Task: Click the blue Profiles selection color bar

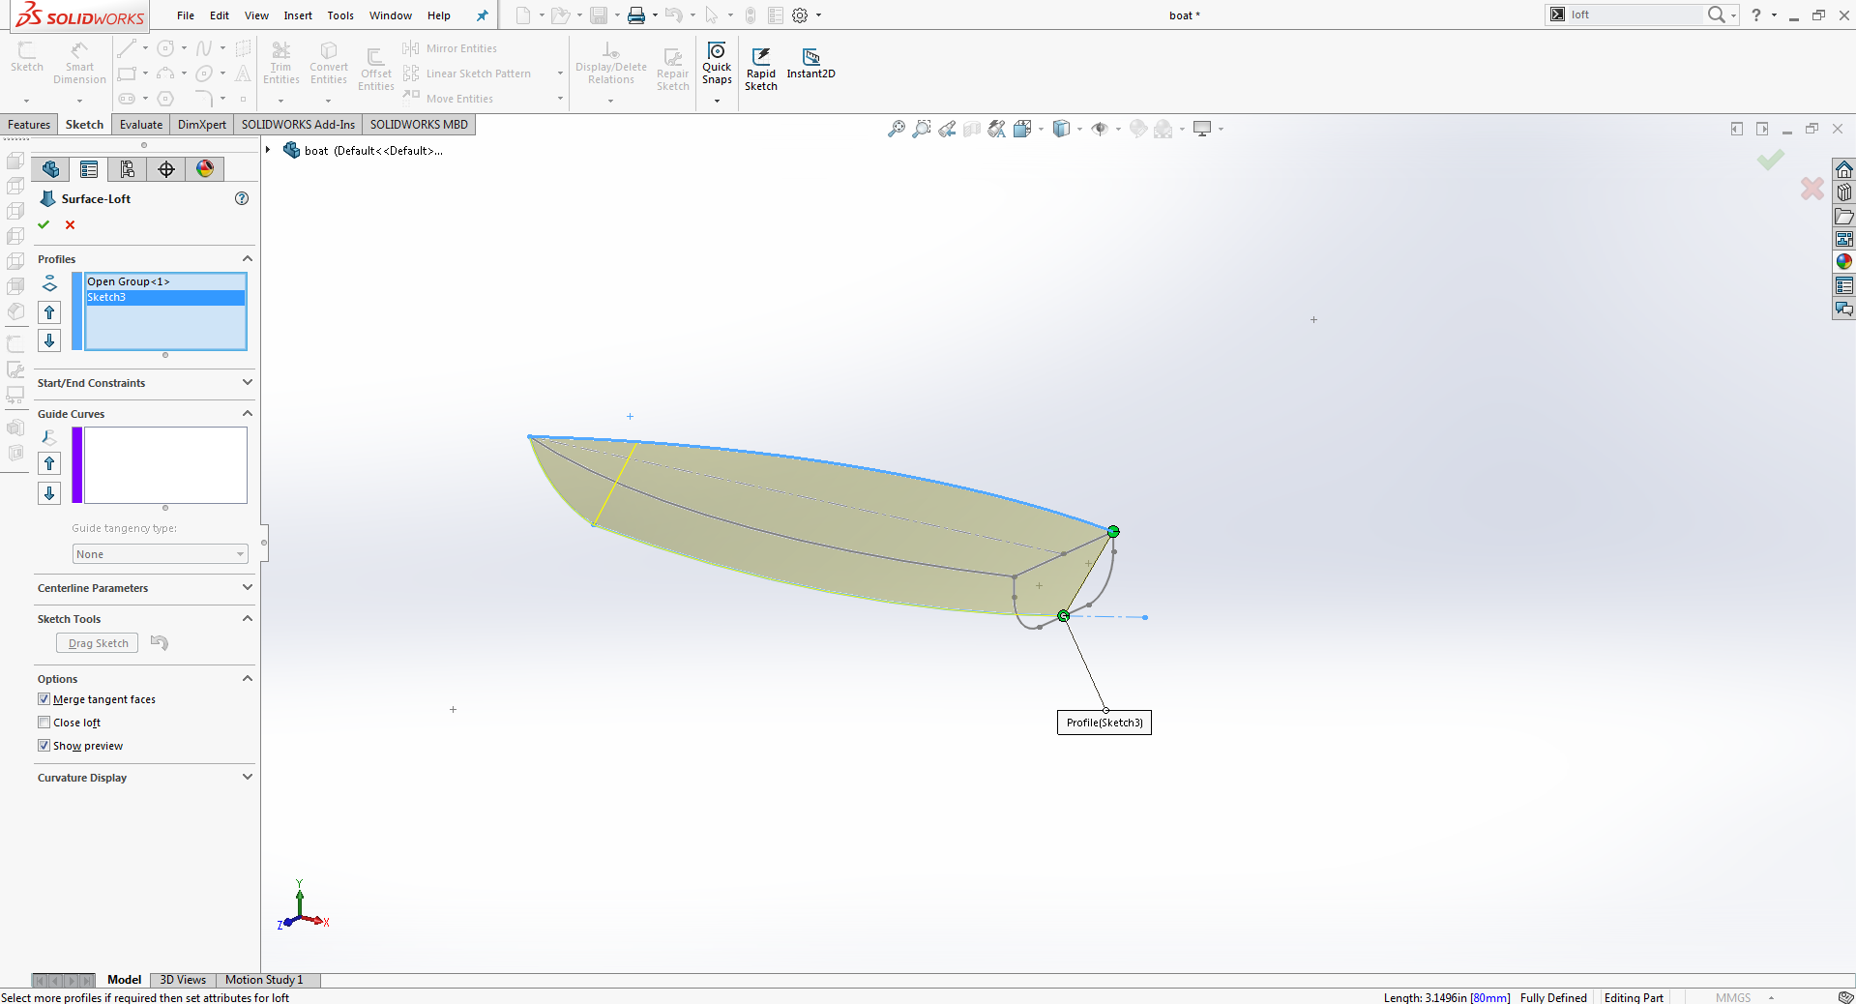Action: (x=77, y=311)
